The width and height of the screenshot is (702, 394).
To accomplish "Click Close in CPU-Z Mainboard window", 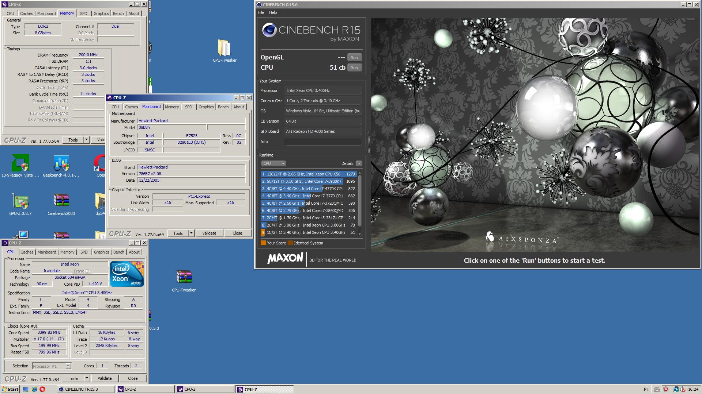I will [x=237, y=233].
